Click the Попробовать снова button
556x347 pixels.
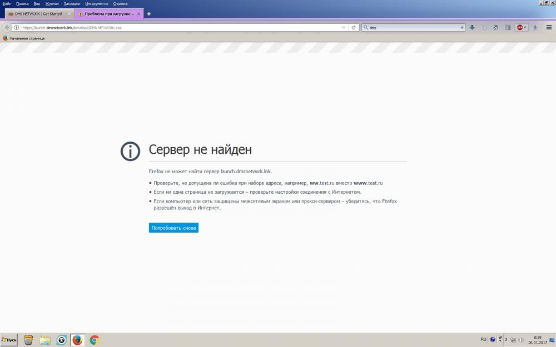point(173,228)
